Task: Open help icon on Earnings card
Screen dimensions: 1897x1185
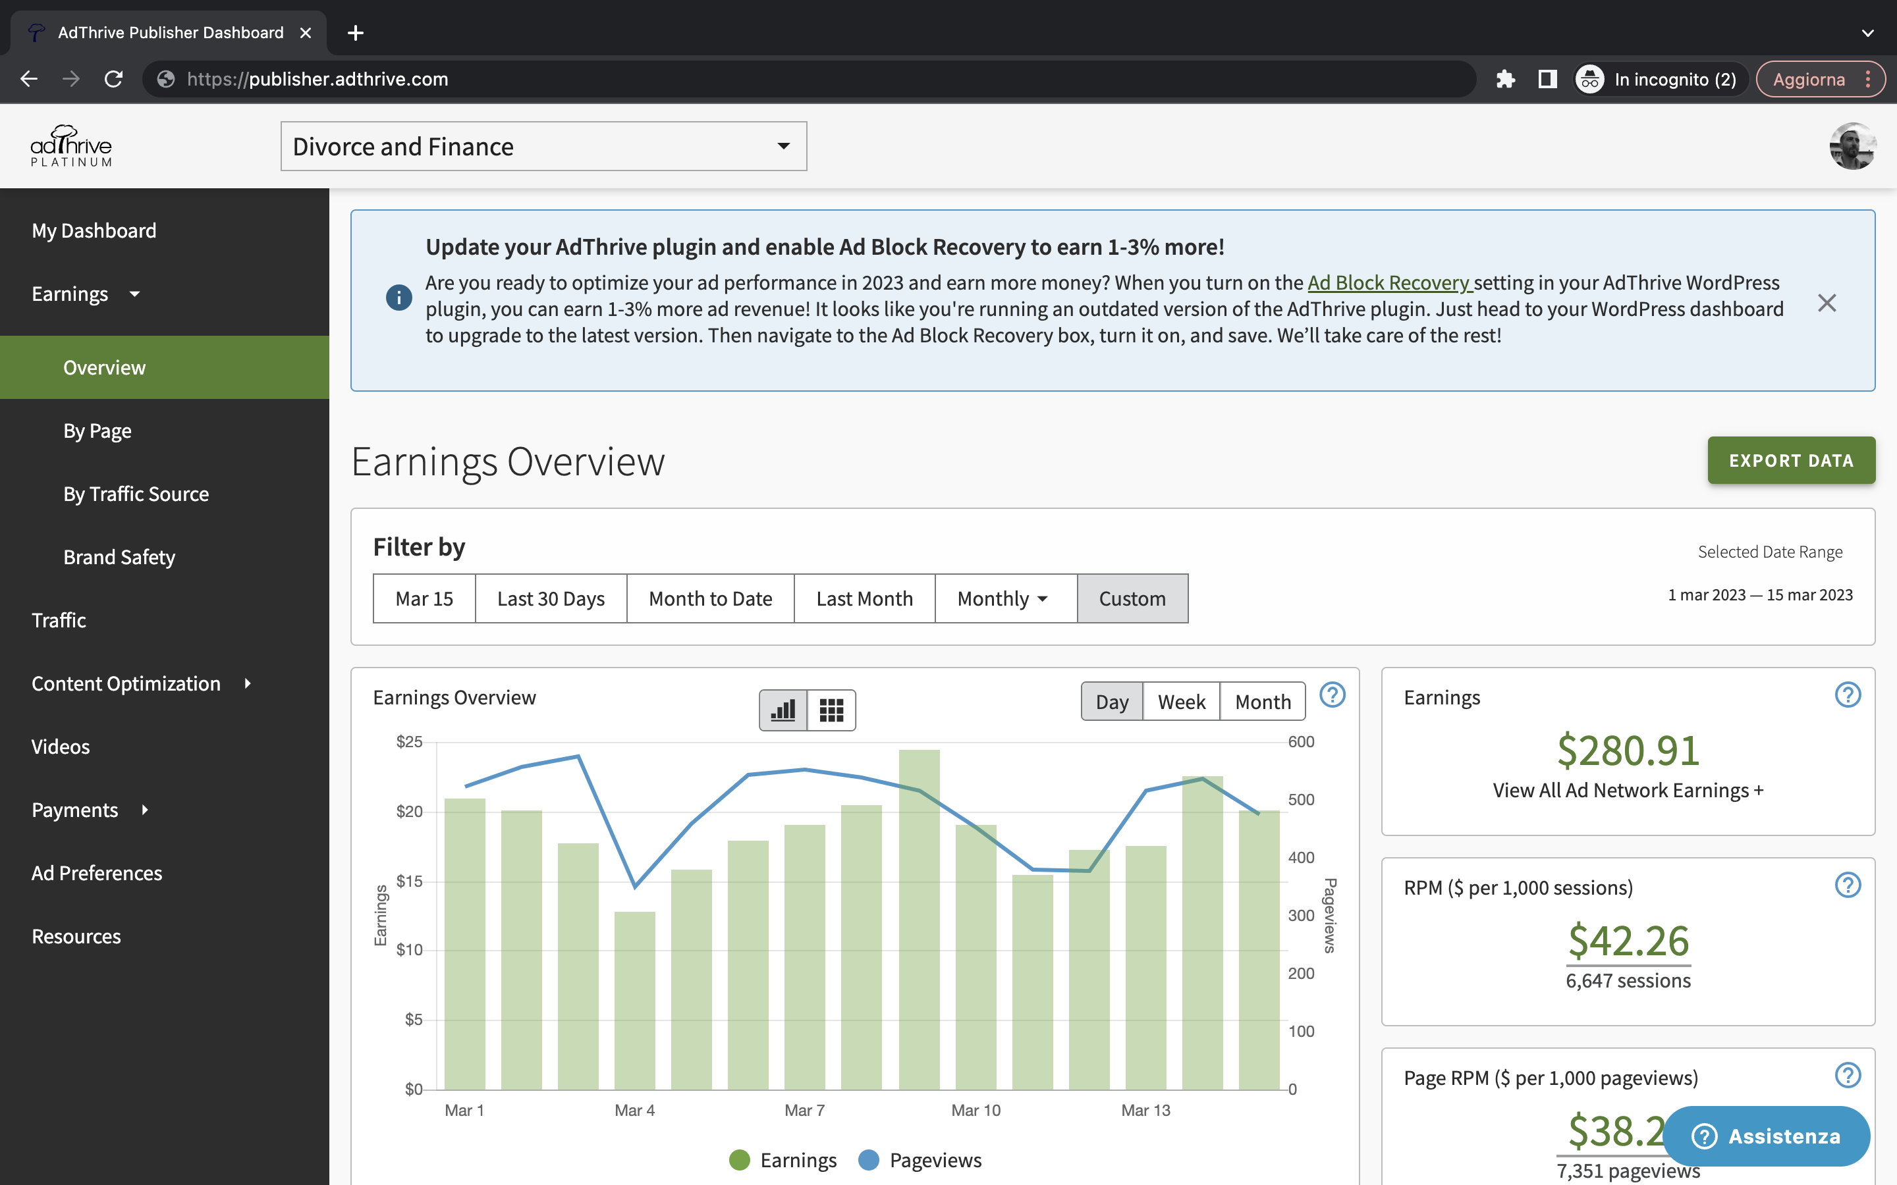Action: coord(1848,695)
